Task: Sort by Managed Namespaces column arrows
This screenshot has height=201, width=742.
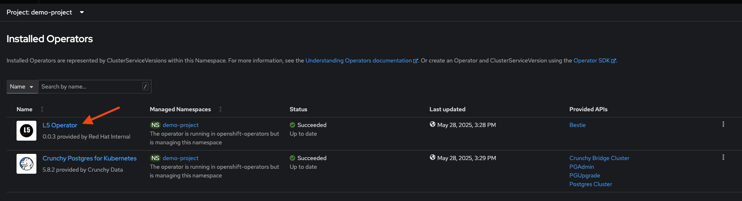Action: [220, 109]
